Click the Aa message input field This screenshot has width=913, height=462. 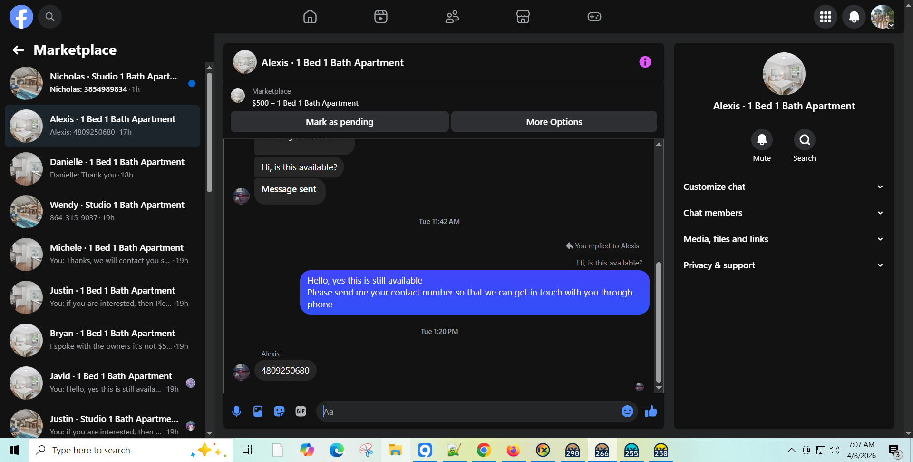tap(468, 412)
